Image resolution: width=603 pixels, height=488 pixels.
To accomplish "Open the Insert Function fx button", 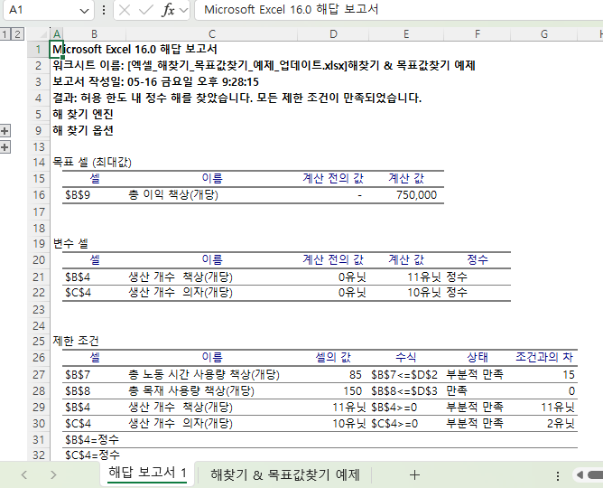I will [168, 10].
